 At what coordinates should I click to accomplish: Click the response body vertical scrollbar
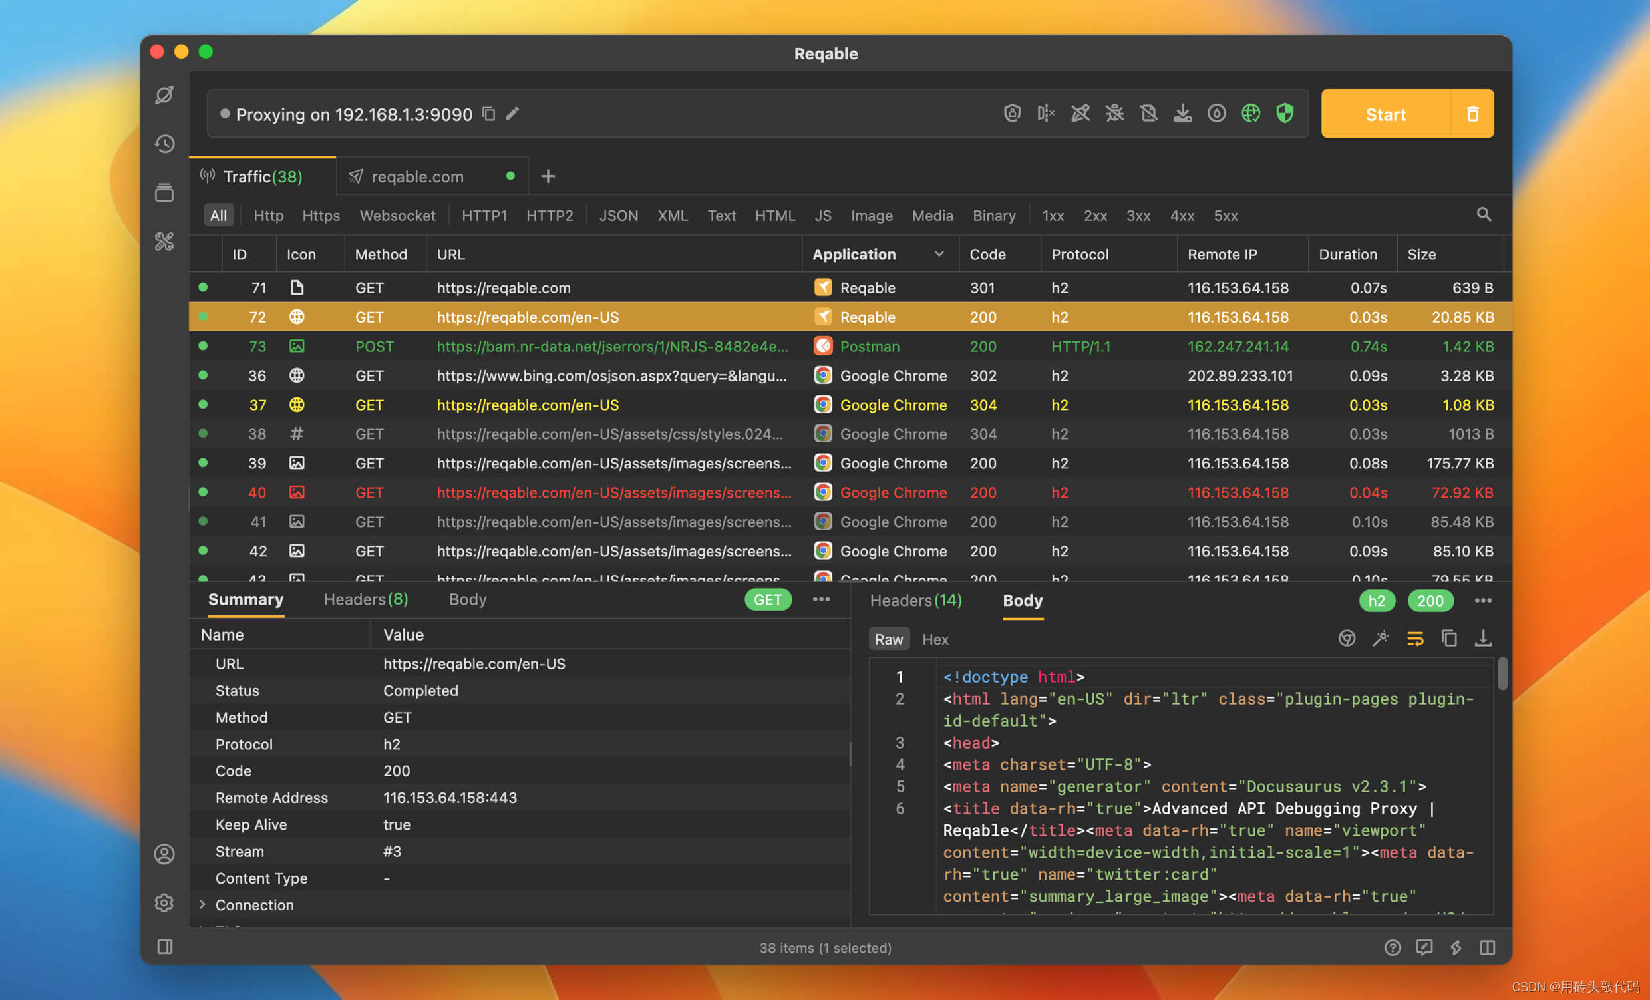(1502, 673)
